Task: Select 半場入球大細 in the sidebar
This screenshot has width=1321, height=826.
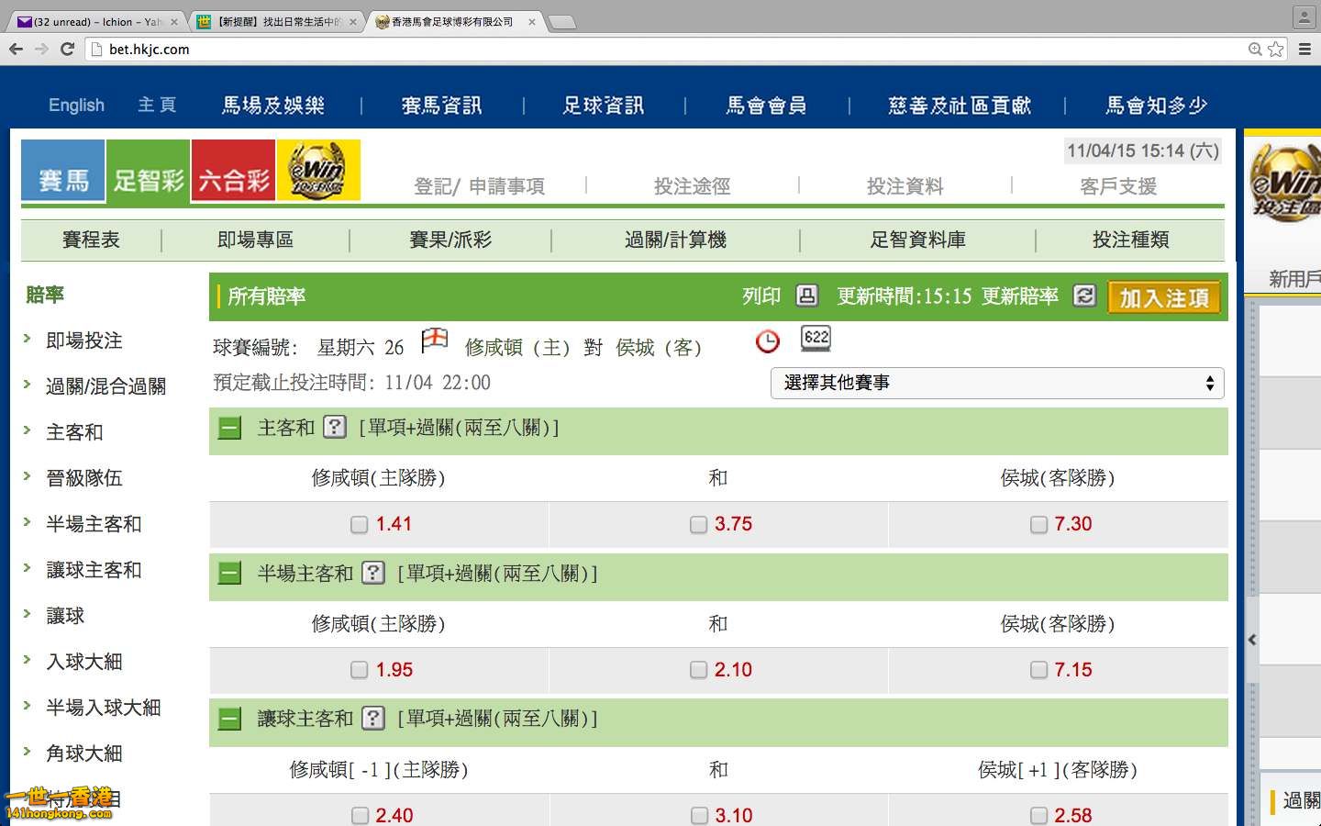Action: pyautogui.click(x=104, y=708)
